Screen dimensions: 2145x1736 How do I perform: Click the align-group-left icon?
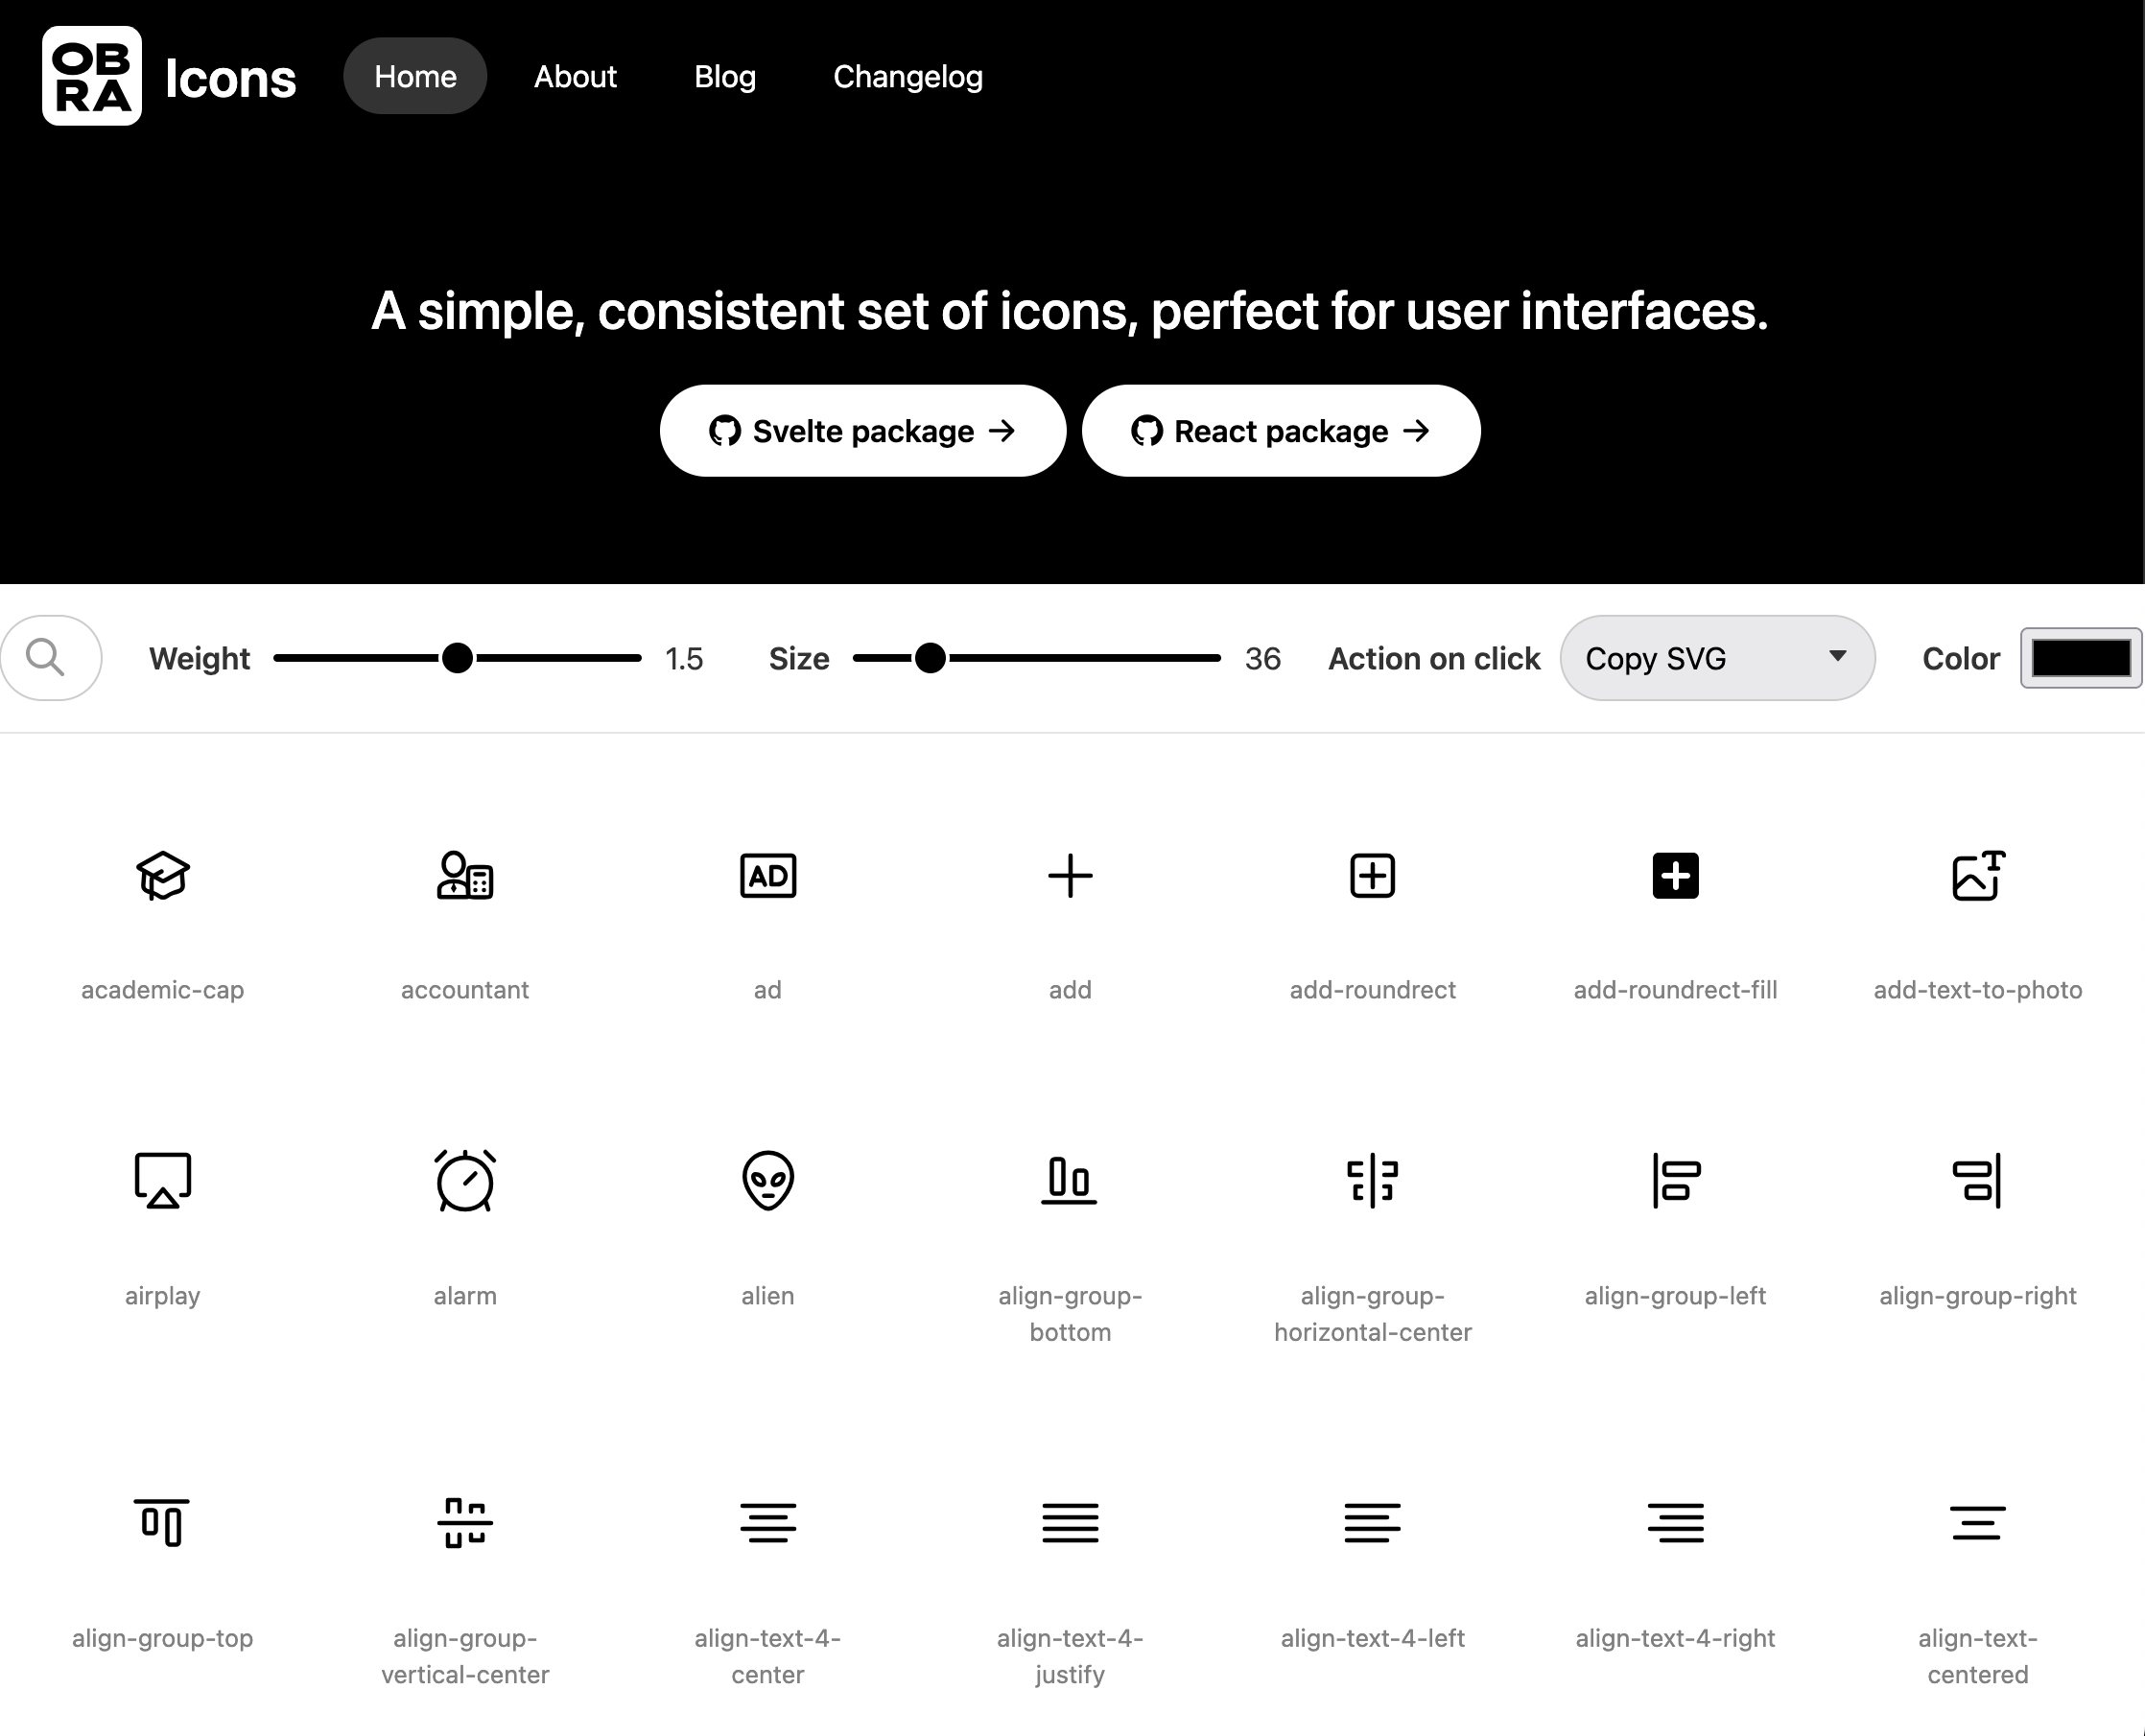(x=1675, y=1180)
